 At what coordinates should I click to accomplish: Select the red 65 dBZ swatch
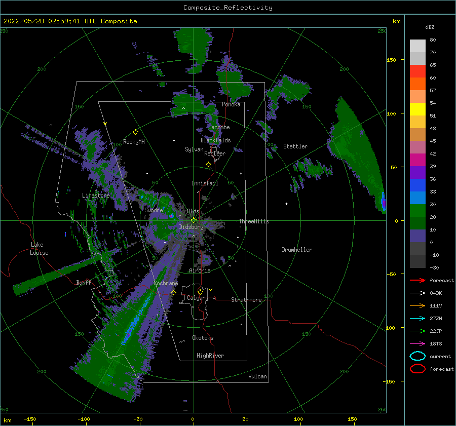pyautogui.click(x=417, y=71)
